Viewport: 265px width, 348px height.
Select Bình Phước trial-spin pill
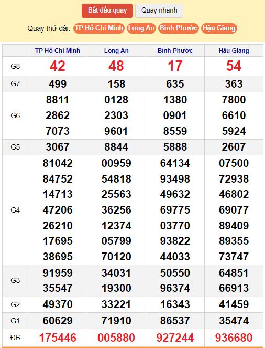pyautogui.click(x=179, y=28)
